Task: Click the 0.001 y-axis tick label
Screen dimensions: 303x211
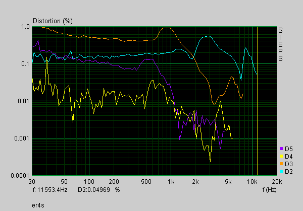Action: [22, 138]
